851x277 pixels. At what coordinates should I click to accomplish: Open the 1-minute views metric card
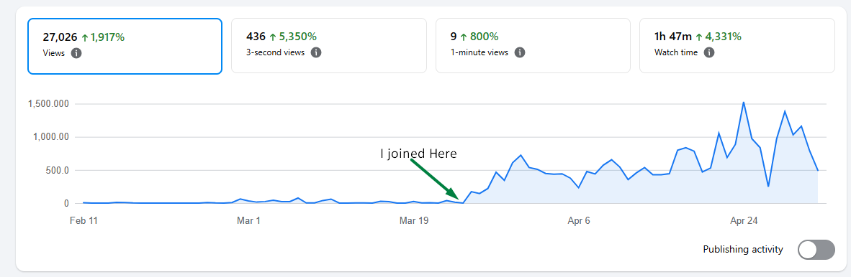coord(533,46)
